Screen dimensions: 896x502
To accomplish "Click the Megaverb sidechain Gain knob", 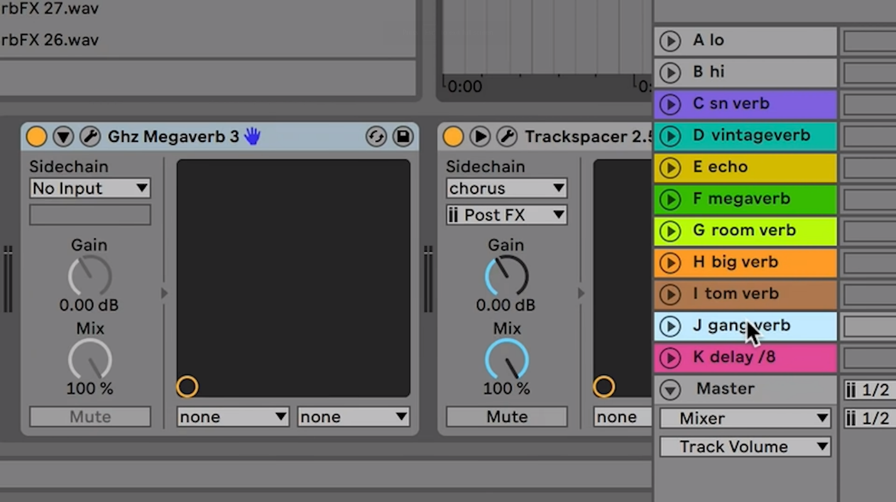I will click(x=90, y=275).
